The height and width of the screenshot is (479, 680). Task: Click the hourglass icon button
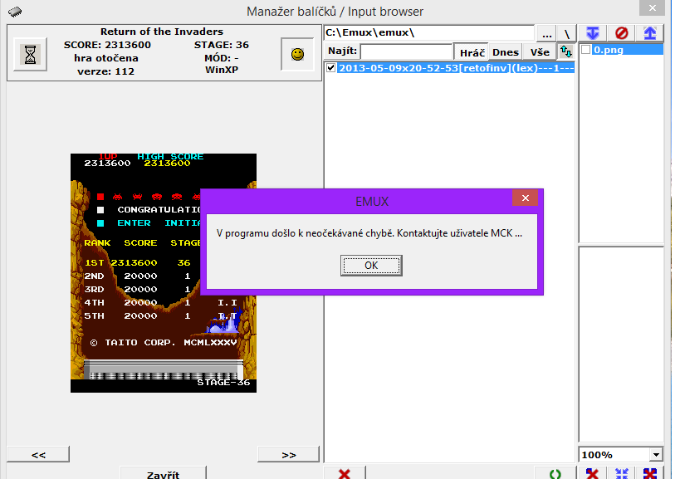(31, 54)
